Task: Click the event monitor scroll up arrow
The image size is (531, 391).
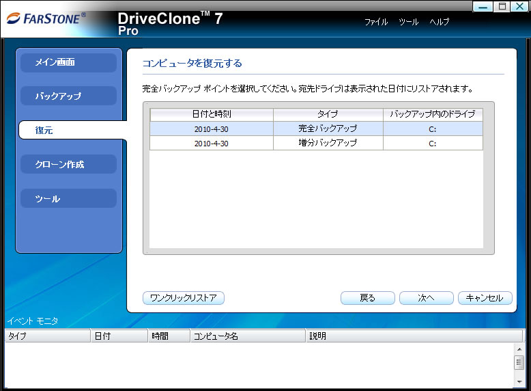Action: pos(519,349)
